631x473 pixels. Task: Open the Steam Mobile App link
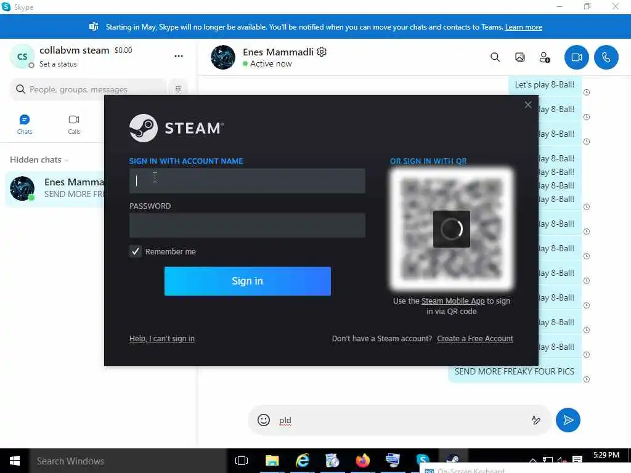coord(453,301)
